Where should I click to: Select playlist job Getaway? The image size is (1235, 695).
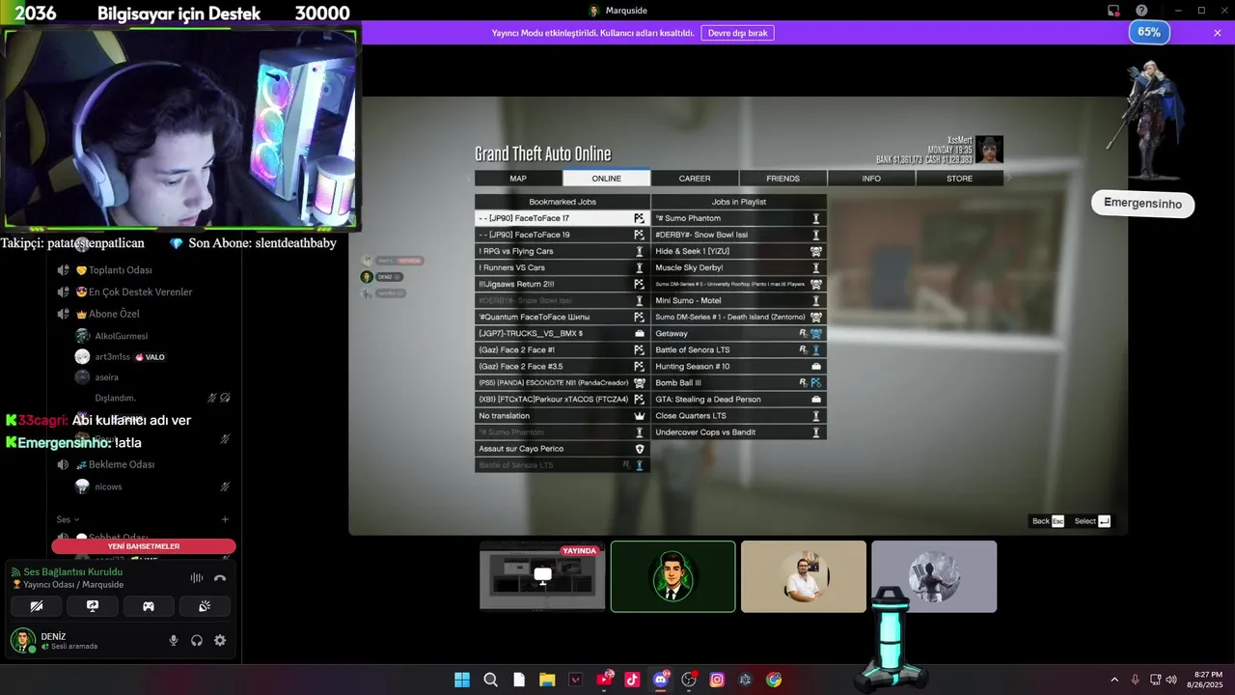(x=738, y=333)
